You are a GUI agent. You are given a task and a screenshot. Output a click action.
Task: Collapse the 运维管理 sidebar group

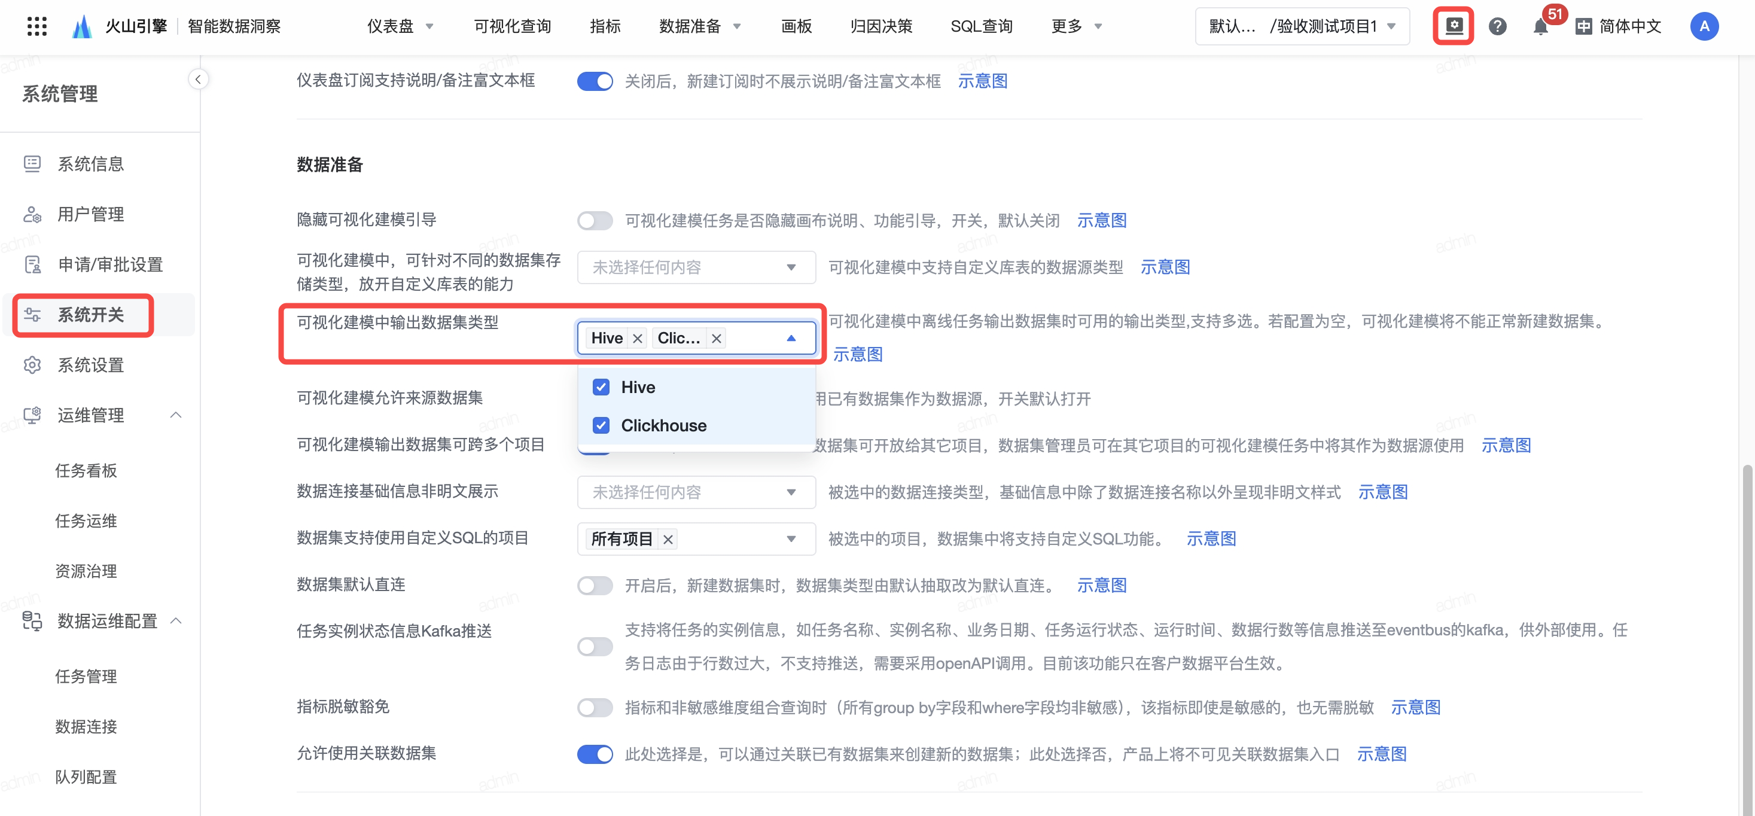click(x=176, y=415)
